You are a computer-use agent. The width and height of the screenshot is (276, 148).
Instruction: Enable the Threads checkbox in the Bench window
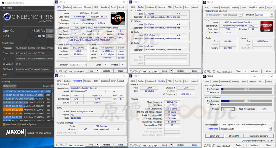point(208,109)
